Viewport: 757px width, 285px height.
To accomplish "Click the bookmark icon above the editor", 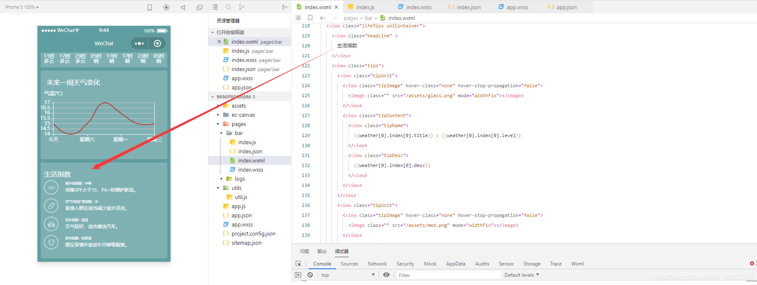I will [x=310, y=18].
